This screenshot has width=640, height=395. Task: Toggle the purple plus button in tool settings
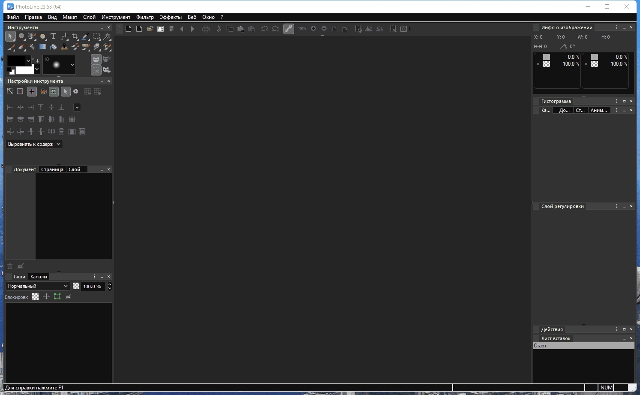click(32, 91)
